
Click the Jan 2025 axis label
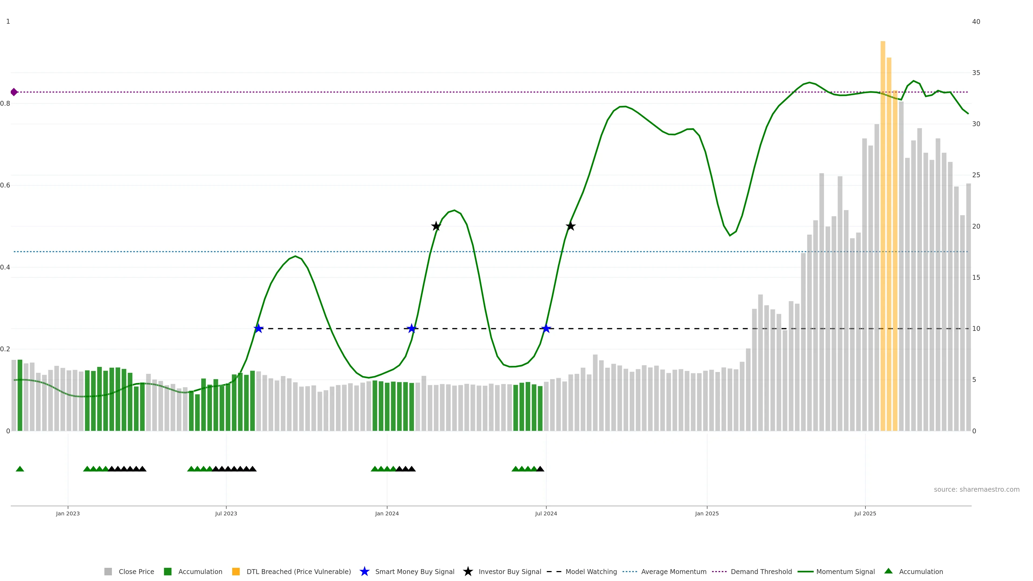[707, 513]
